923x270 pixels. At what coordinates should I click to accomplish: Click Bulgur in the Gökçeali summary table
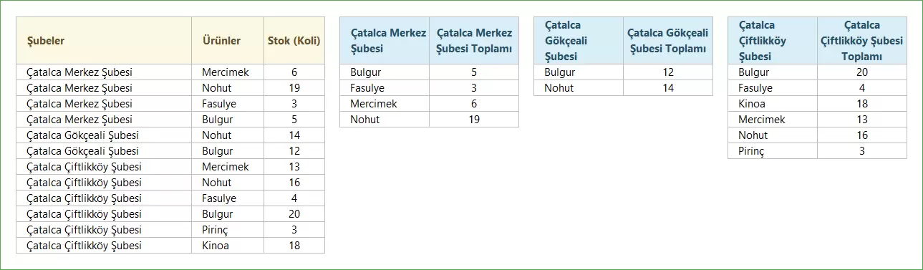pyautogui.click(x=579, y=72)
